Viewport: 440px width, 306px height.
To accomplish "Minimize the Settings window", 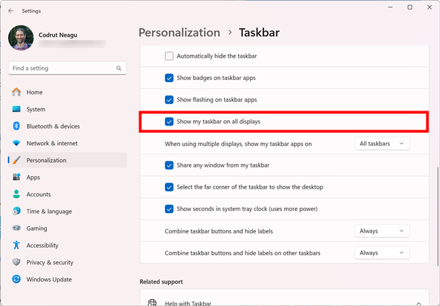I will tap(390, 7).
